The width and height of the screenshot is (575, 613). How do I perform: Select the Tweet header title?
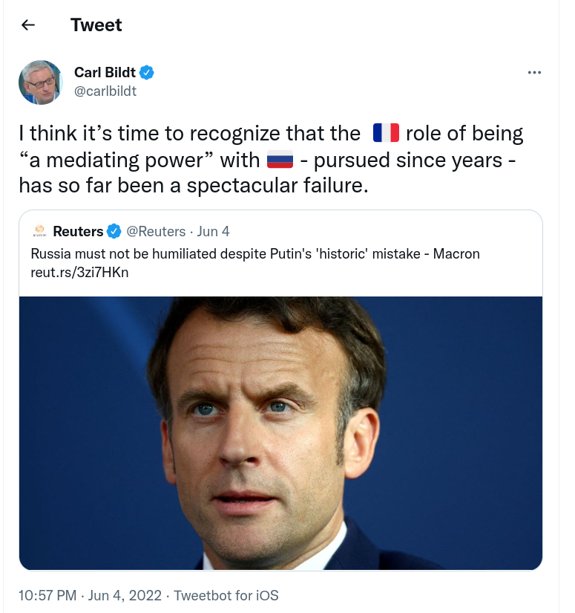coord(96,25)
